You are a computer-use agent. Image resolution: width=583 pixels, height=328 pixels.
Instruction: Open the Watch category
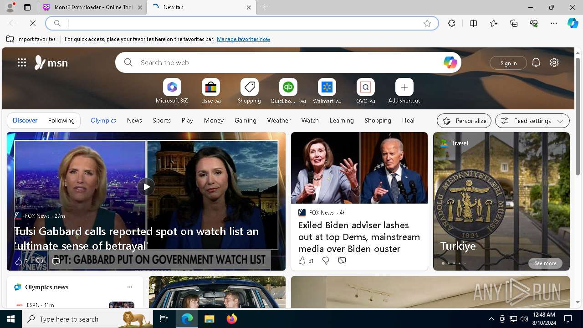pos(310,120)
